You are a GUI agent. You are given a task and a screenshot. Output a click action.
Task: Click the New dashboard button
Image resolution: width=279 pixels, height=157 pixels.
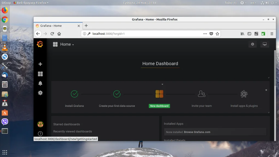point(159,106)
